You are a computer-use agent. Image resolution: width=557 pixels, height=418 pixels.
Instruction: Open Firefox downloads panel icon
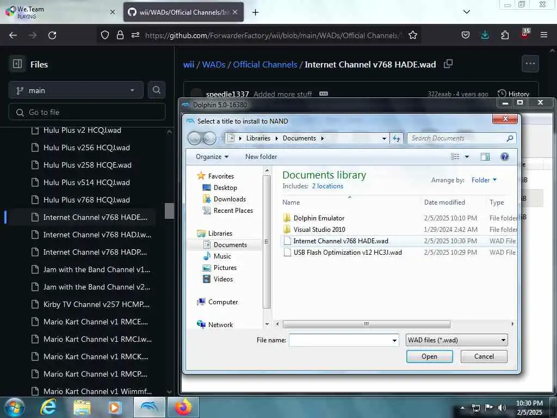pos(485,35)
